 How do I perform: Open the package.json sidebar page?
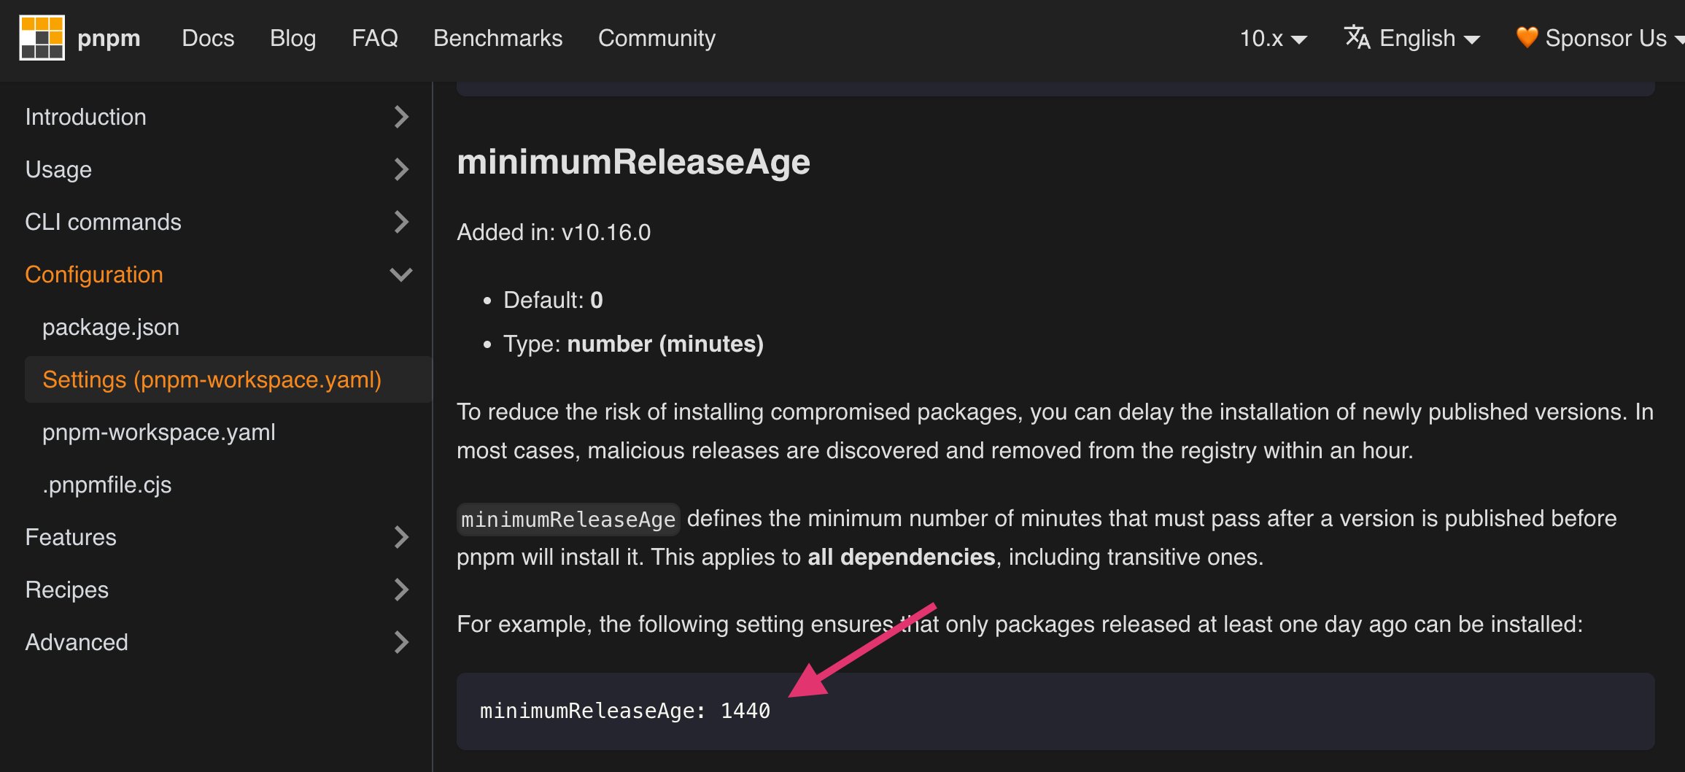pos(111,327)
